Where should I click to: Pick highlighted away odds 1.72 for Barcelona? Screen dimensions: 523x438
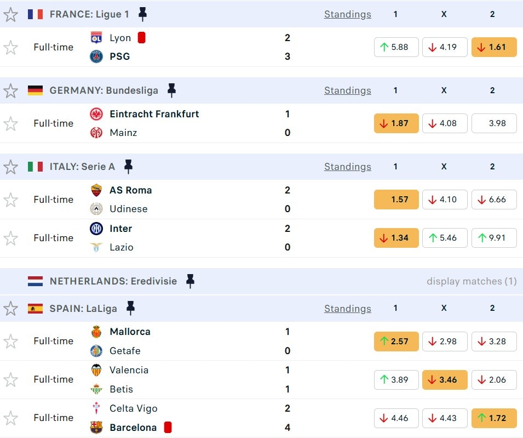[x=494, y=418]
